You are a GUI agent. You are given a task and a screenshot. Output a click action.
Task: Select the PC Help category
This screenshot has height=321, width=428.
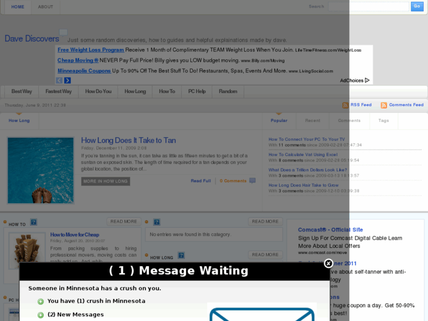pos(197,91)
